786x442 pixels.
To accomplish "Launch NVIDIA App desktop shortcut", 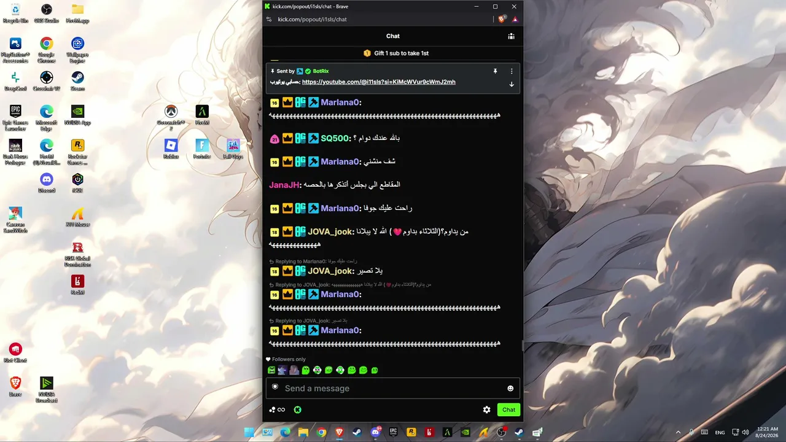I will 77,115.
